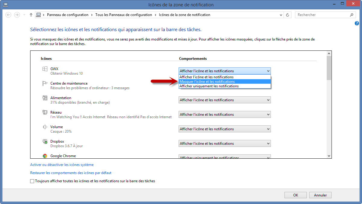362x204 pixels.
Task: Refresh the address bar location
Action: pyautogui.click(x=288, y=15)
